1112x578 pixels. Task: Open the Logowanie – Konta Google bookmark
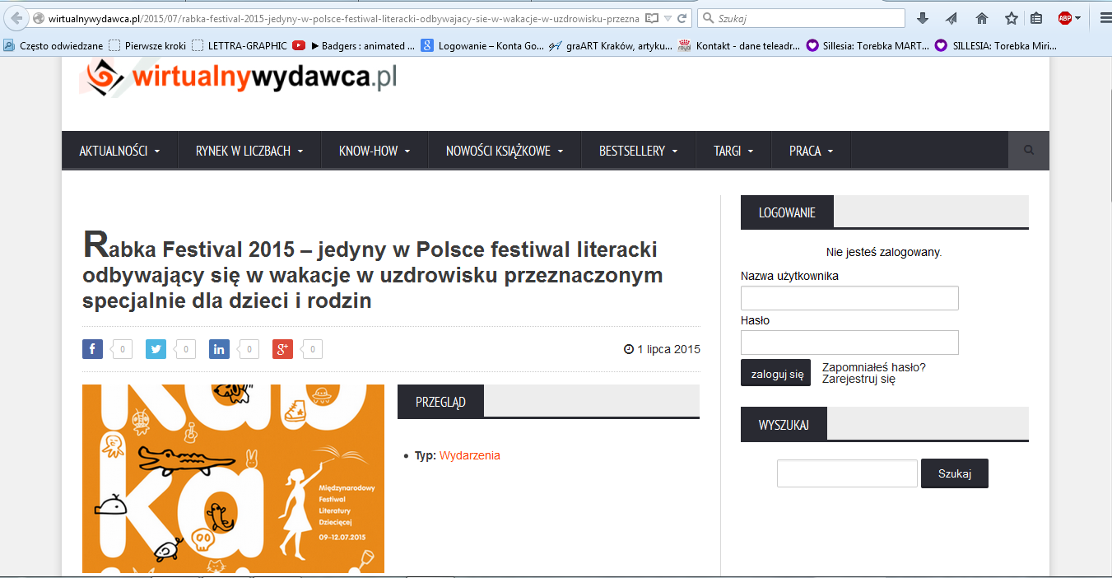tap(483, 46)
